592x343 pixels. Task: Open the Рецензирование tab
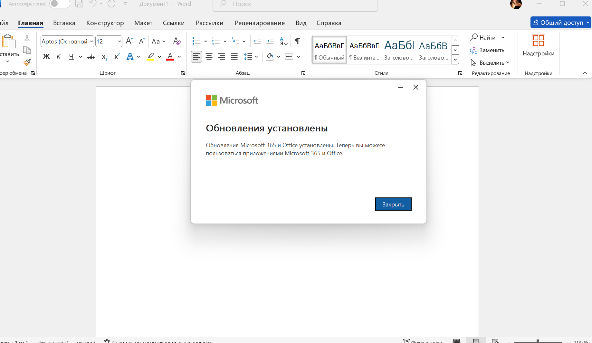click(x=260, y=23)
